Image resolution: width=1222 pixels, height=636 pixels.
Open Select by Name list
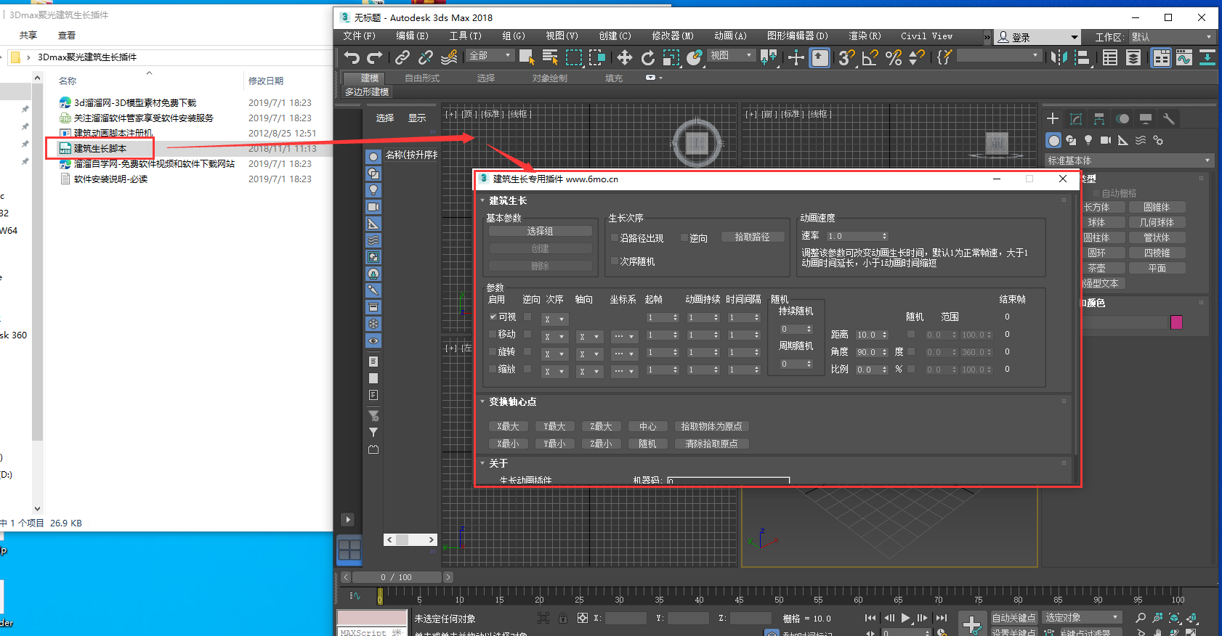click(x=550, y=57)
